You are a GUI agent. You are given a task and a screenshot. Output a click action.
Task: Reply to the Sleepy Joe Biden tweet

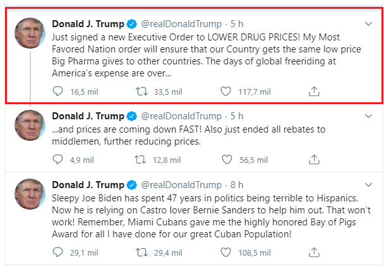59,252
